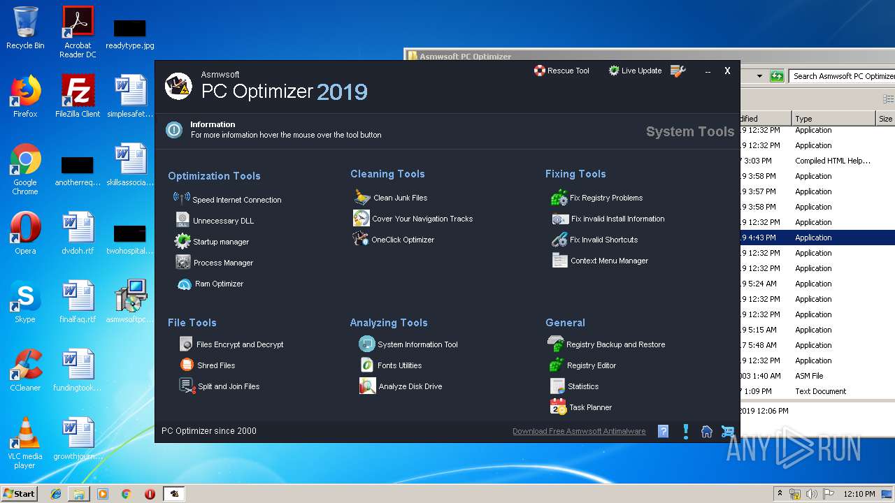Select the Compiled HTML Help row in Explorer

pos(817,161)
